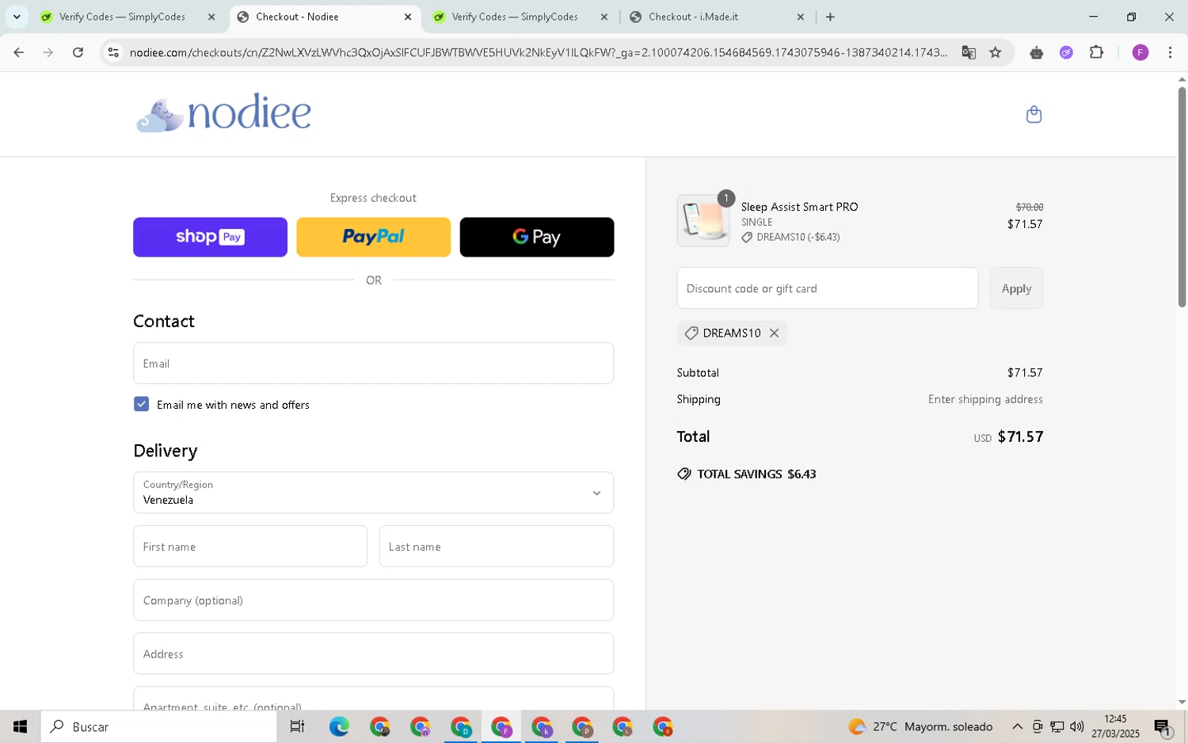Open the browser extensions puzzle icon
This screenshot has height=743, width=1188.
(1096, 52)
